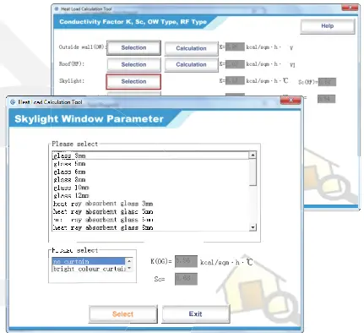Open Help in the Conductivity Factor window
Viewport: 364px width, 333px height.
328,26
